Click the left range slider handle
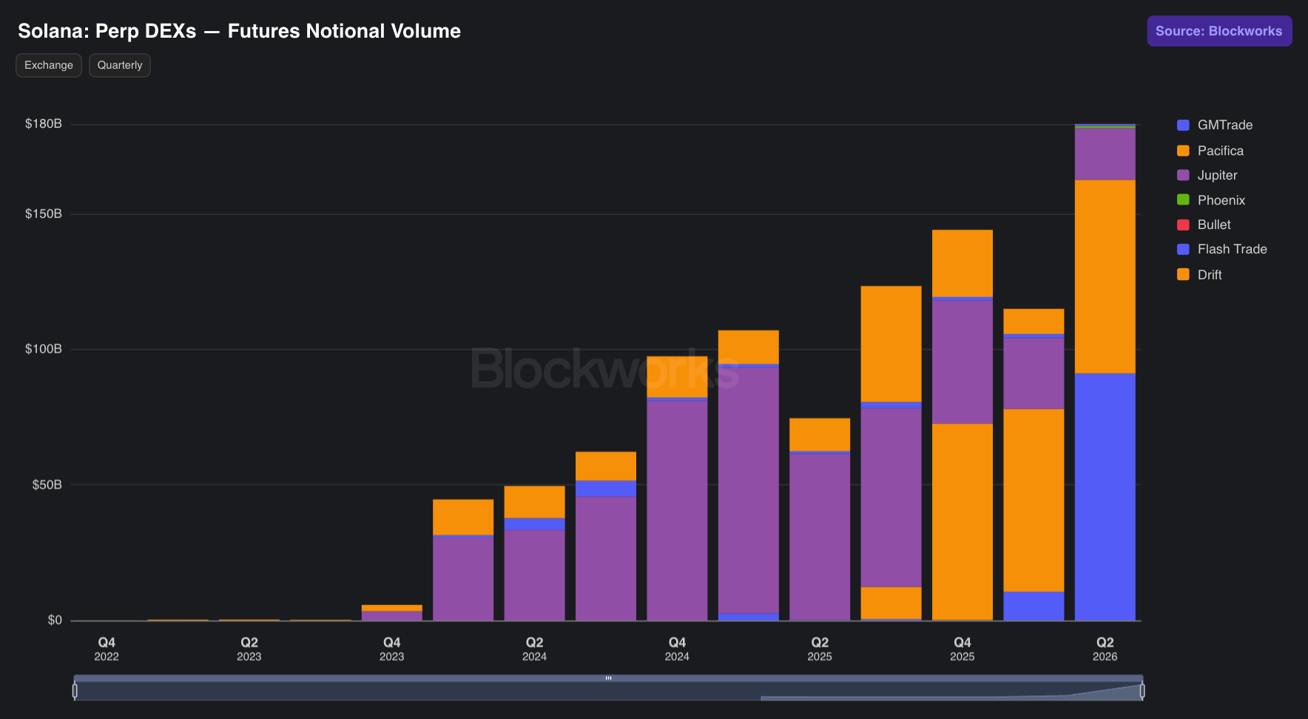This screenshot has width=1308, height=719. click(75, 691)
